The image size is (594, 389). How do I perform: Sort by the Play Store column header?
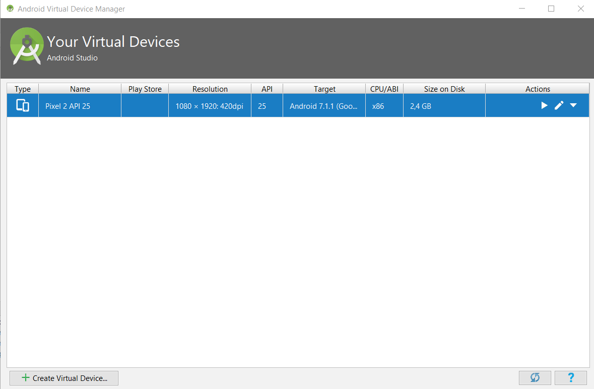145,89
